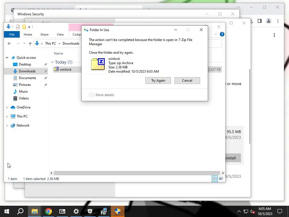This screenshot has height=217, width=289.
Task: Open taskbar Search
Action: pos(20,211)
